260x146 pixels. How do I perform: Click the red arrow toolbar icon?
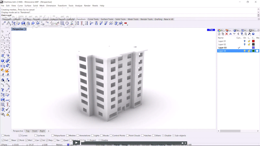(x=126, y=23)
